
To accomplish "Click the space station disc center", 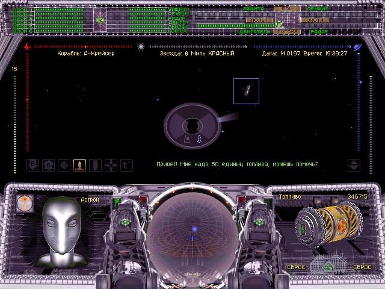I will 192,126.
